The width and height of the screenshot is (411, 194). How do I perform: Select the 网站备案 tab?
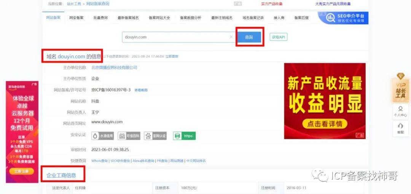coord(53,17)
